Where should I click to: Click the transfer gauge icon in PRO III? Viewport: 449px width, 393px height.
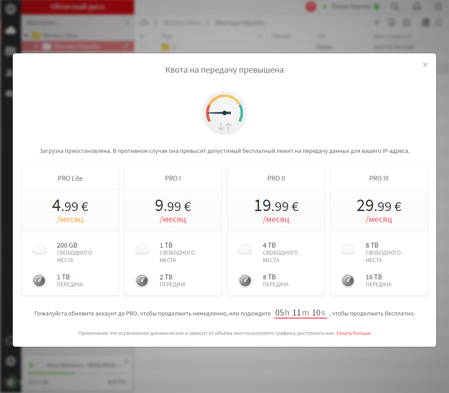[x=348, y=281]
